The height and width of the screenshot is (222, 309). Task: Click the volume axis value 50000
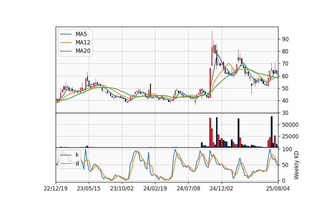(x=290, y=125)
